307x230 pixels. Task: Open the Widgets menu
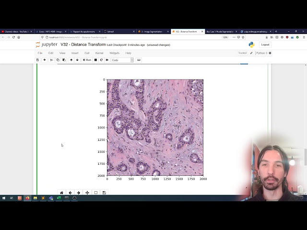pyautogui.click(x=114, y=53)
